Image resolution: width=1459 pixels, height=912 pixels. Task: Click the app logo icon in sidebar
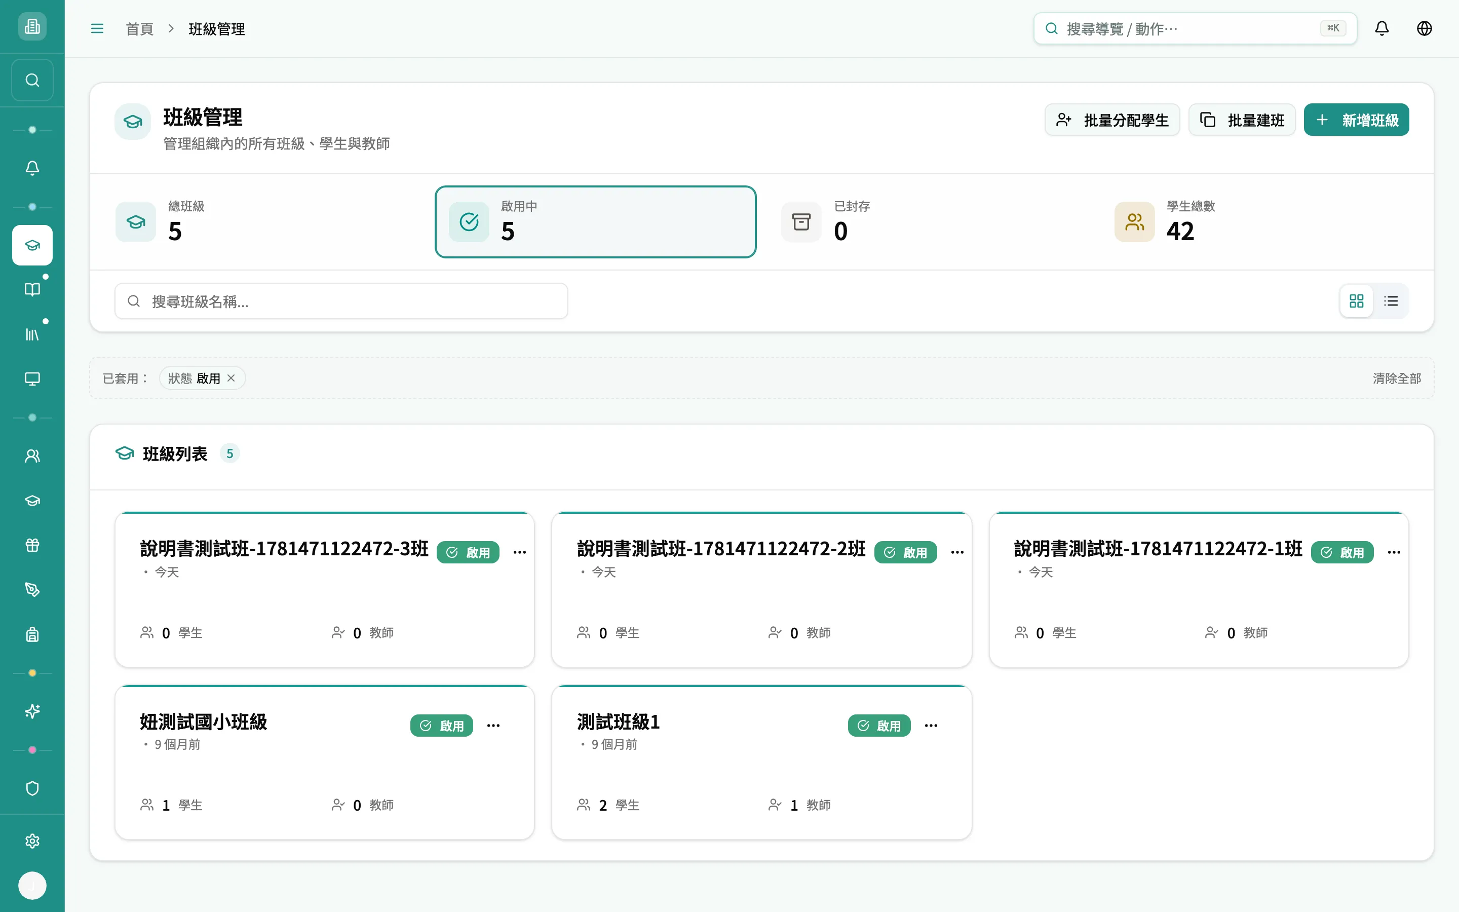point(32,26)
